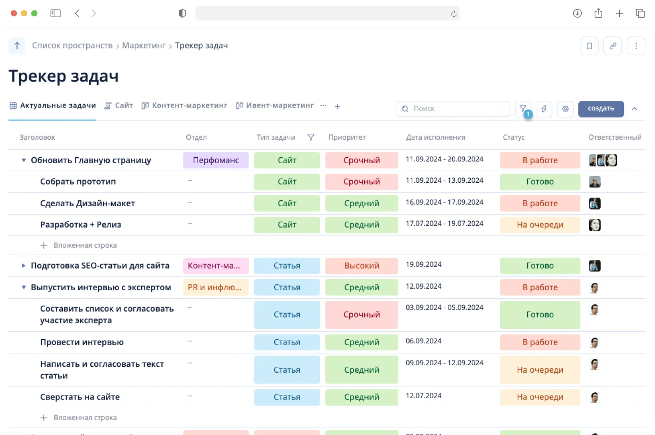Click filter icon in Тип задачи column
Viewport: 655px width, 435px height.
(311, 137)
